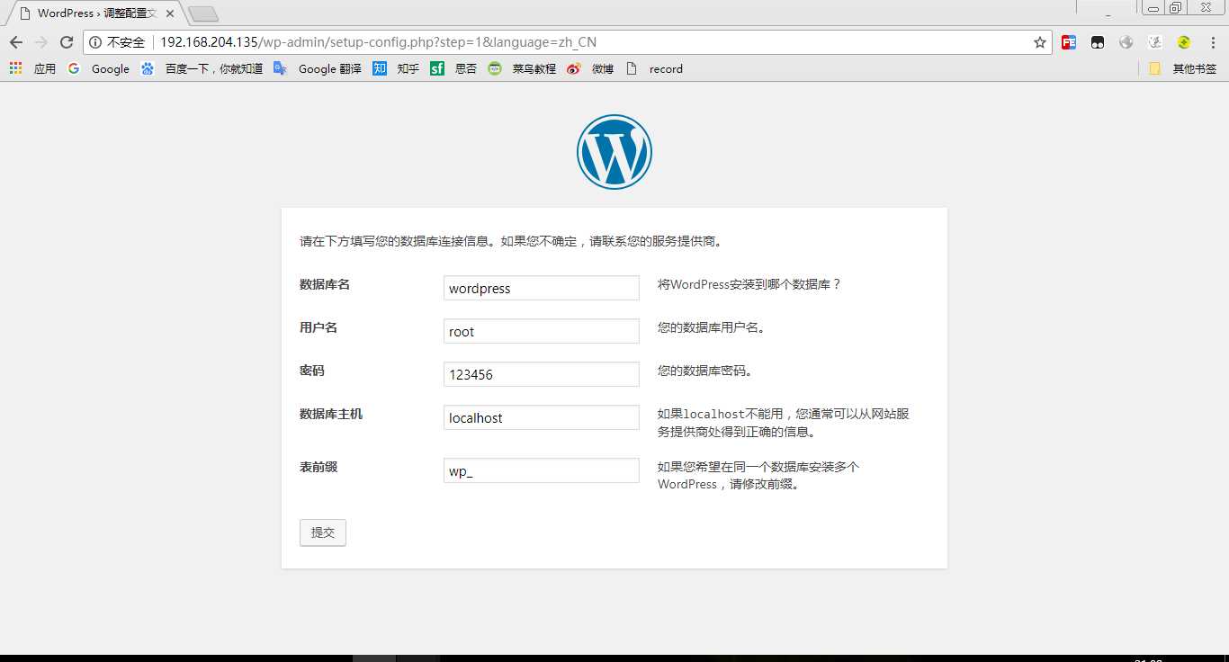Click the hint mentioning localhost不能用
The image size is (1229, 662).
pyautogui.click(x=784, y=423)
